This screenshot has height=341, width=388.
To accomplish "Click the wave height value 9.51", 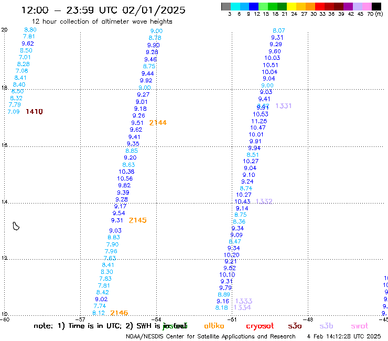I will pyautogui.click(x=137, y=123).
